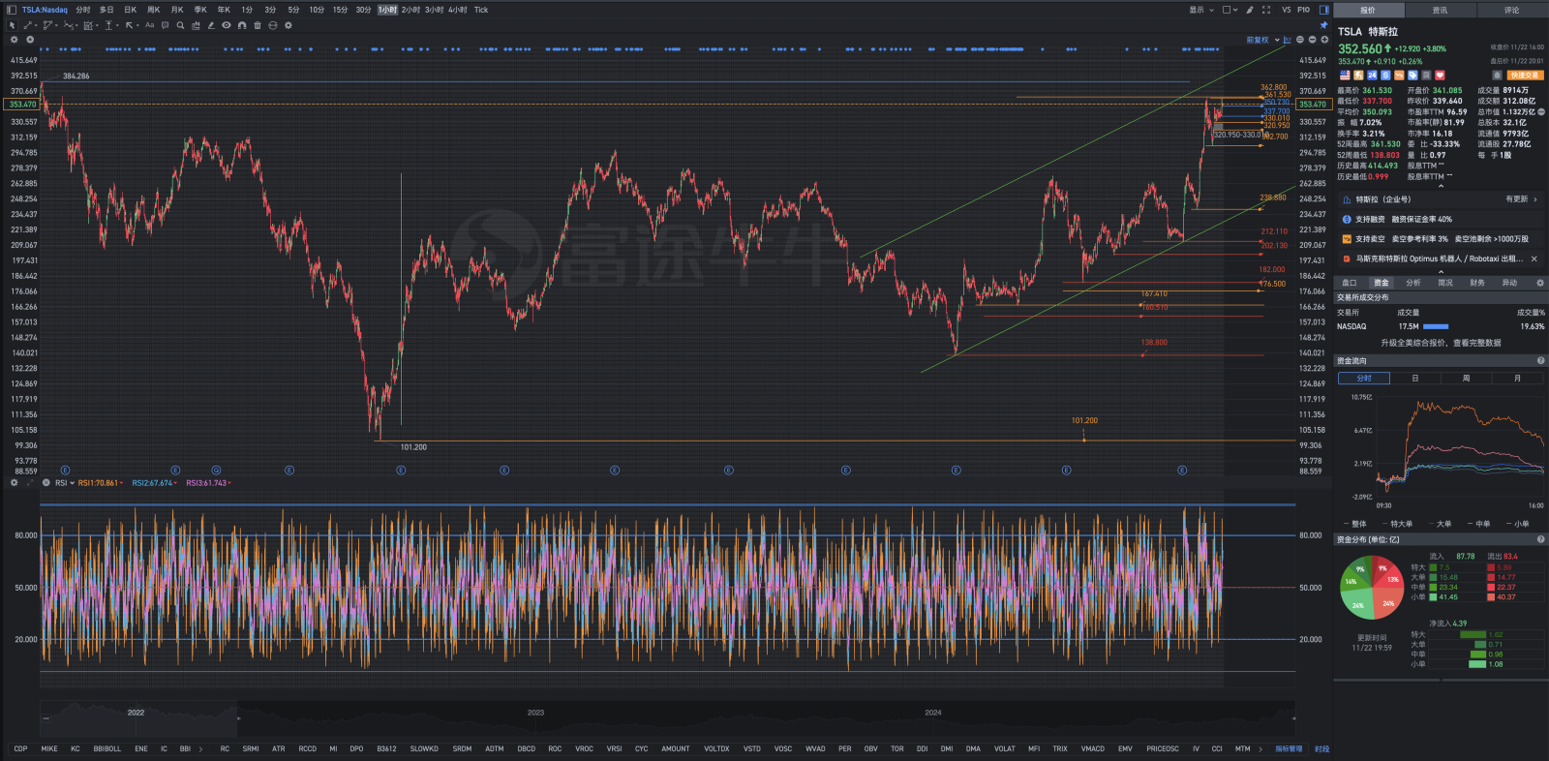
Task: Select 周 capital flow period
Action: (1467, 379)
